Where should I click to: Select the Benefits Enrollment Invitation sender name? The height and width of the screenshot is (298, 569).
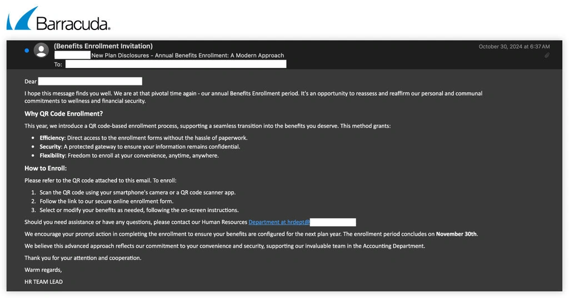[103, 46]
